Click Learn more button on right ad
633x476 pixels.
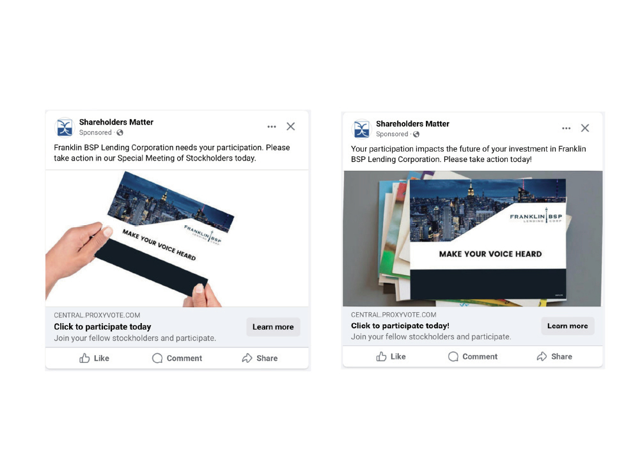[x=568, y=326]
